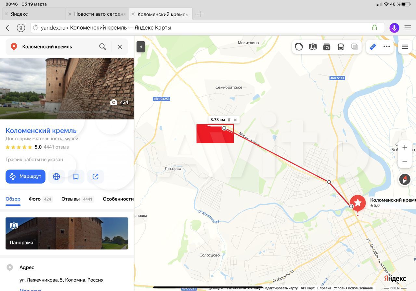Viewport: 416px width, 291px height.
Task: Toggle public transport layer
Action: pos(341,47)
